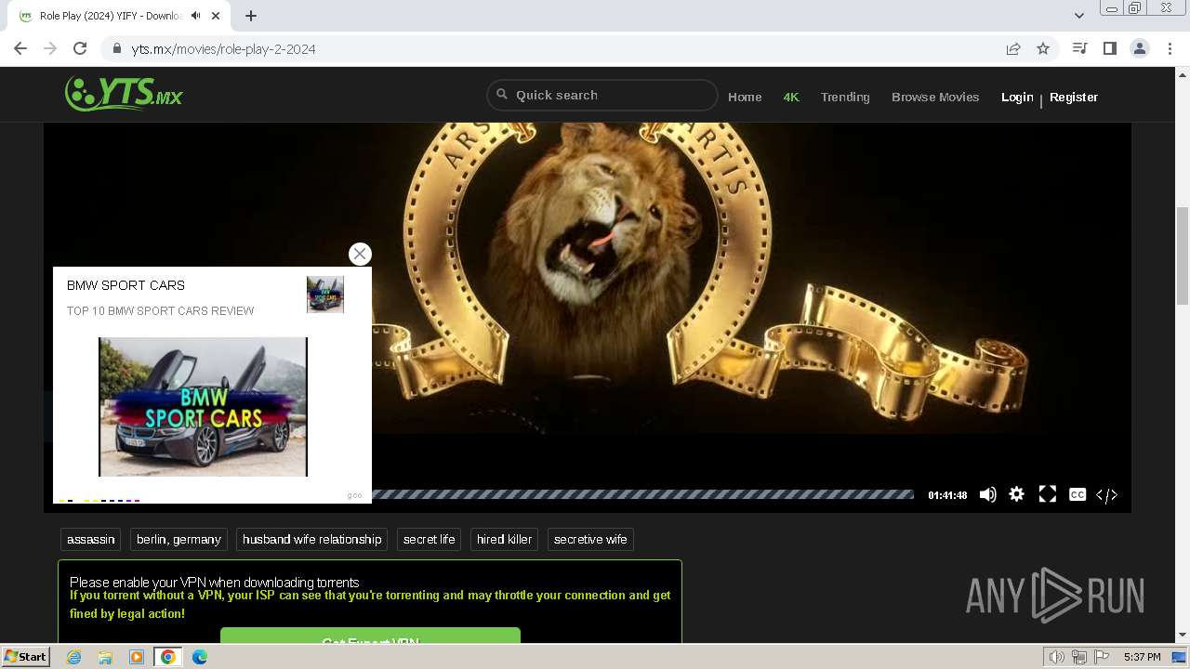Viewport: 1190px width, 669px height.
Task: Click the search magnifier icon
Action: [502, 94]
